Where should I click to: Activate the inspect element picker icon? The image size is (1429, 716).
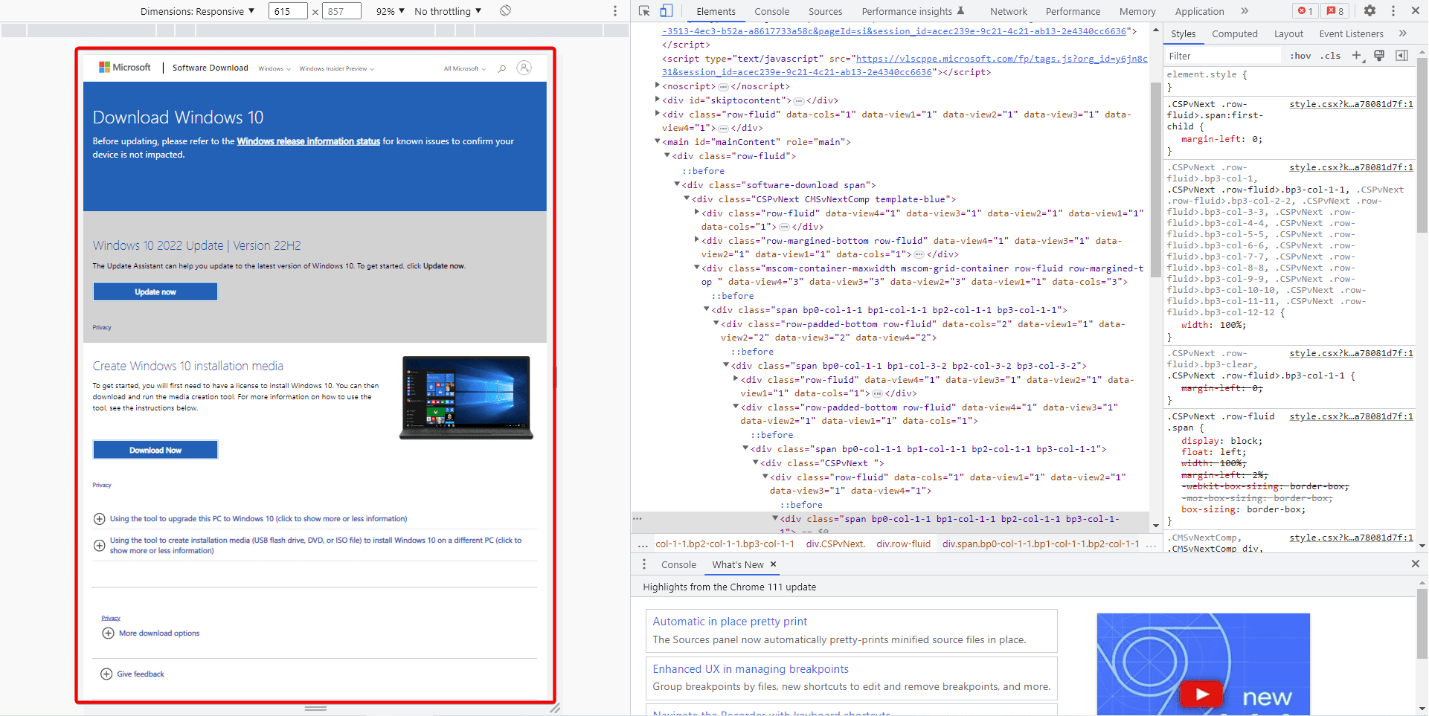pyautogui.click(x=644, y=11)
